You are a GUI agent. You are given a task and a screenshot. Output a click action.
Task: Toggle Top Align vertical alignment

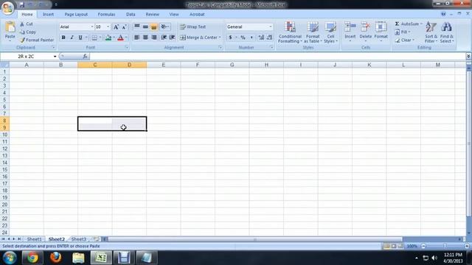point(137,27)
